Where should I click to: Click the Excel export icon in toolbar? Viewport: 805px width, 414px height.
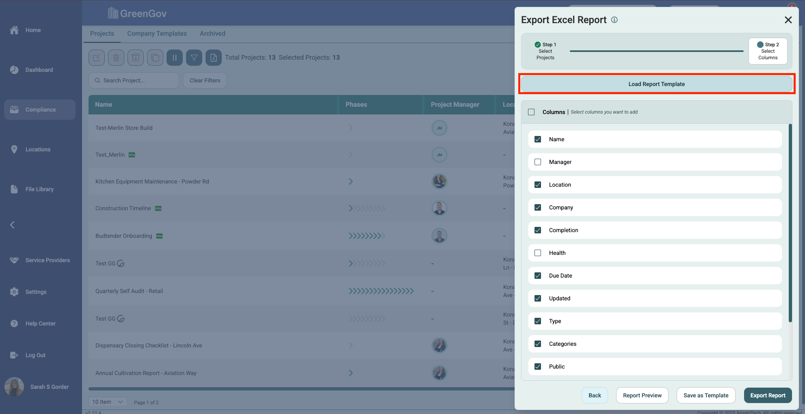click(214, 58)
